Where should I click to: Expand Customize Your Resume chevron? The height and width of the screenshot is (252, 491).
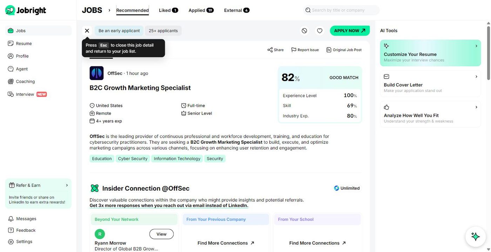tap(476, 46)
